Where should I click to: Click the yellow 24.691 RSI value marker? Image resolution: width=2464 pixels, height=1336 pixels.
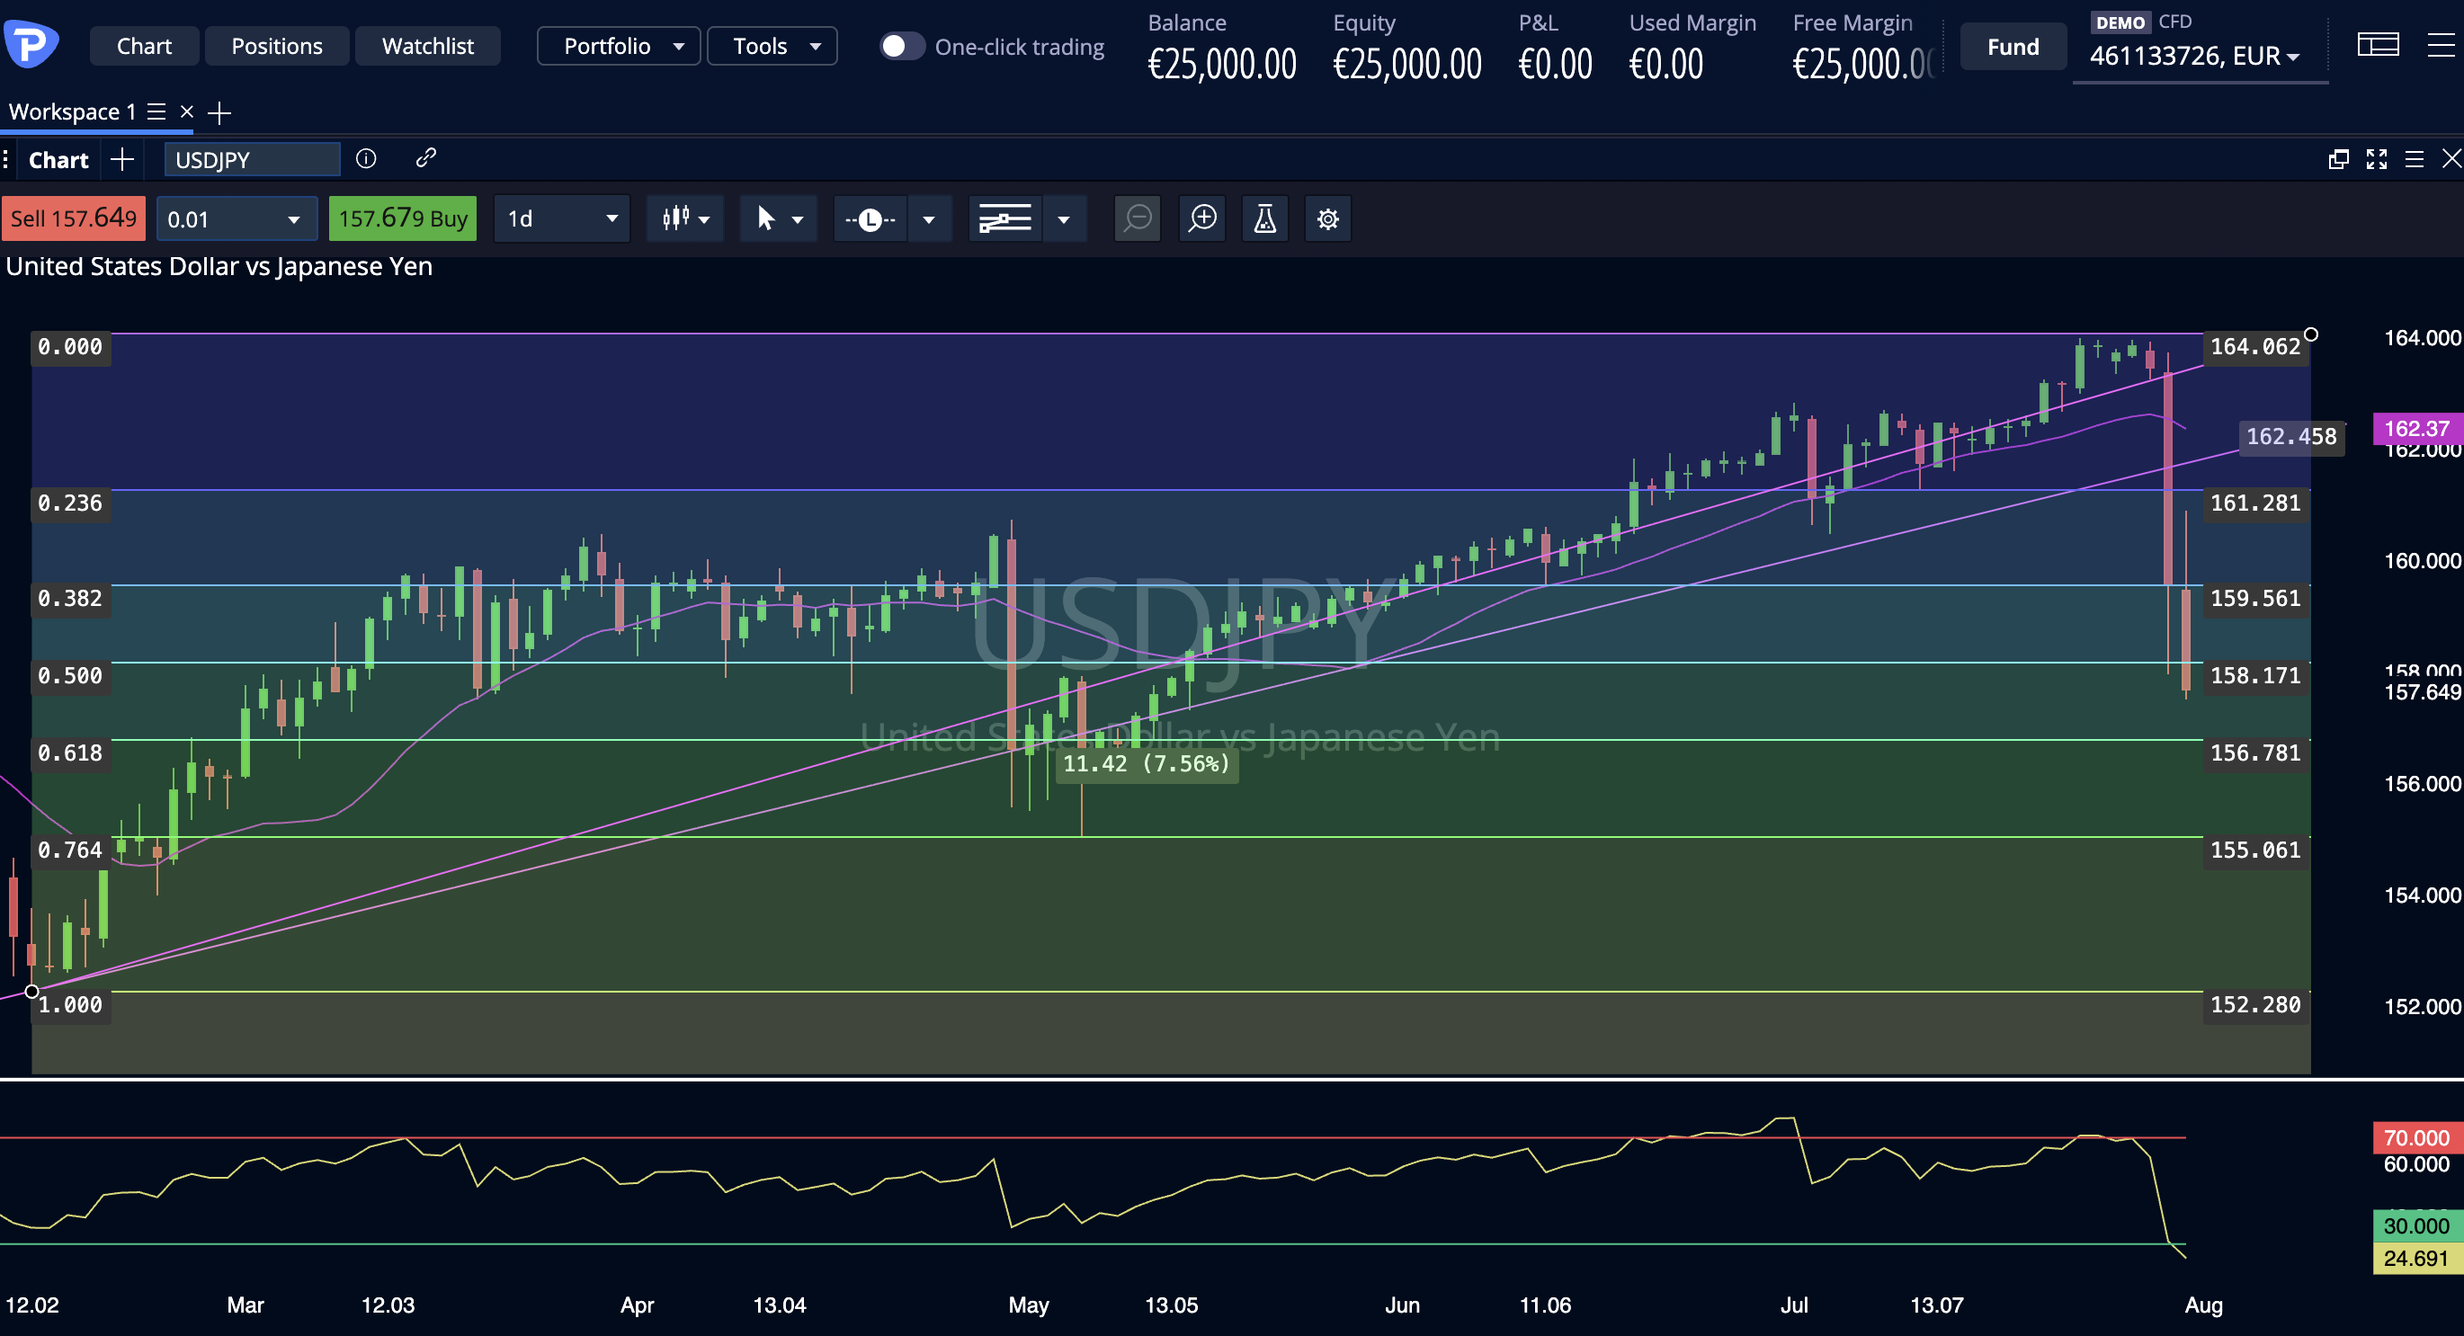2417,1259
